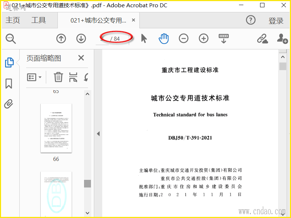Switch to the 工具 tab
291x218 pixels.
(x=39, y=20)
